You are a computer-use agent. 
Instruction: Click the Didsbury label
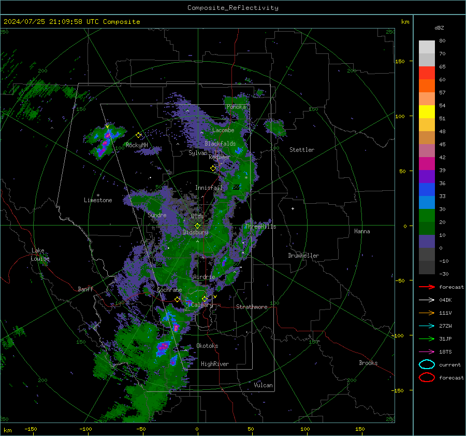coord(195,232)
